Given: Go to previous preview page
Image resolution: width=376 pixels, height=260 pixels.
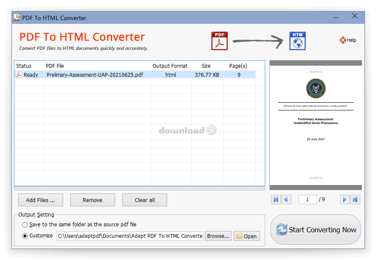Looking at the screenshot, I should coord(286,199).
